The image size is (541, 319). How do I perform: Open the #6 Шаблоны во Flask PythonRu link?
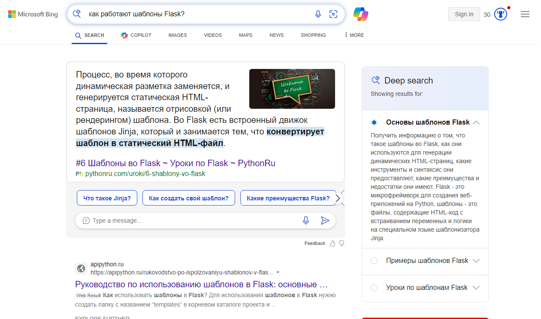tap(175, 163)
